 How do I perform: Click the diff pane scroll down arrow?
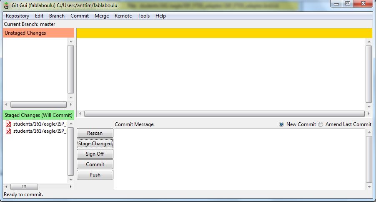pos(369,107)
